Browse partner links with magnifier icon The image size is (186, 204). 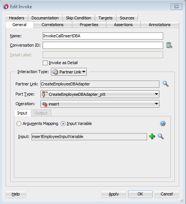point(166,84)
